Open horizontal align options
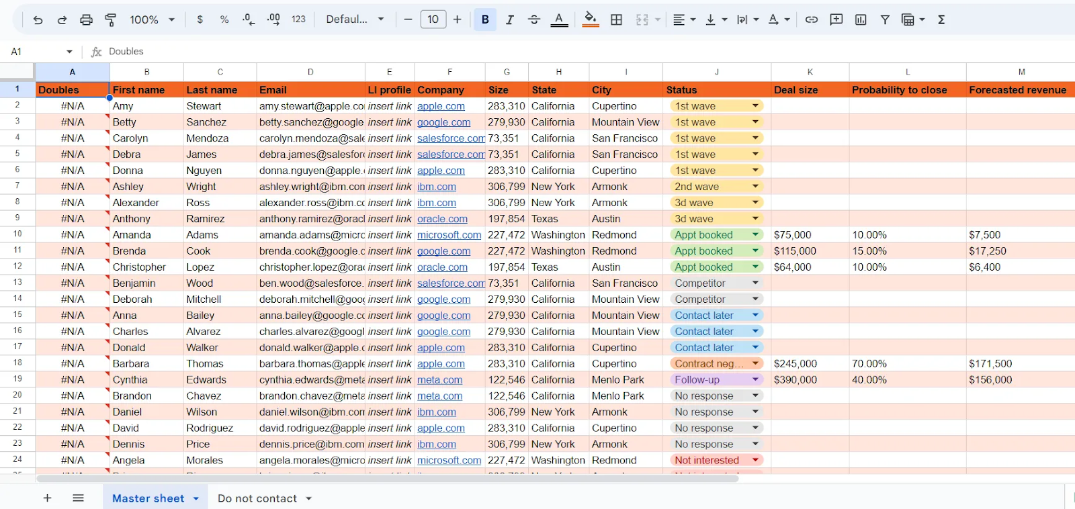1075x509 pixels. click(x=684, y=19)
